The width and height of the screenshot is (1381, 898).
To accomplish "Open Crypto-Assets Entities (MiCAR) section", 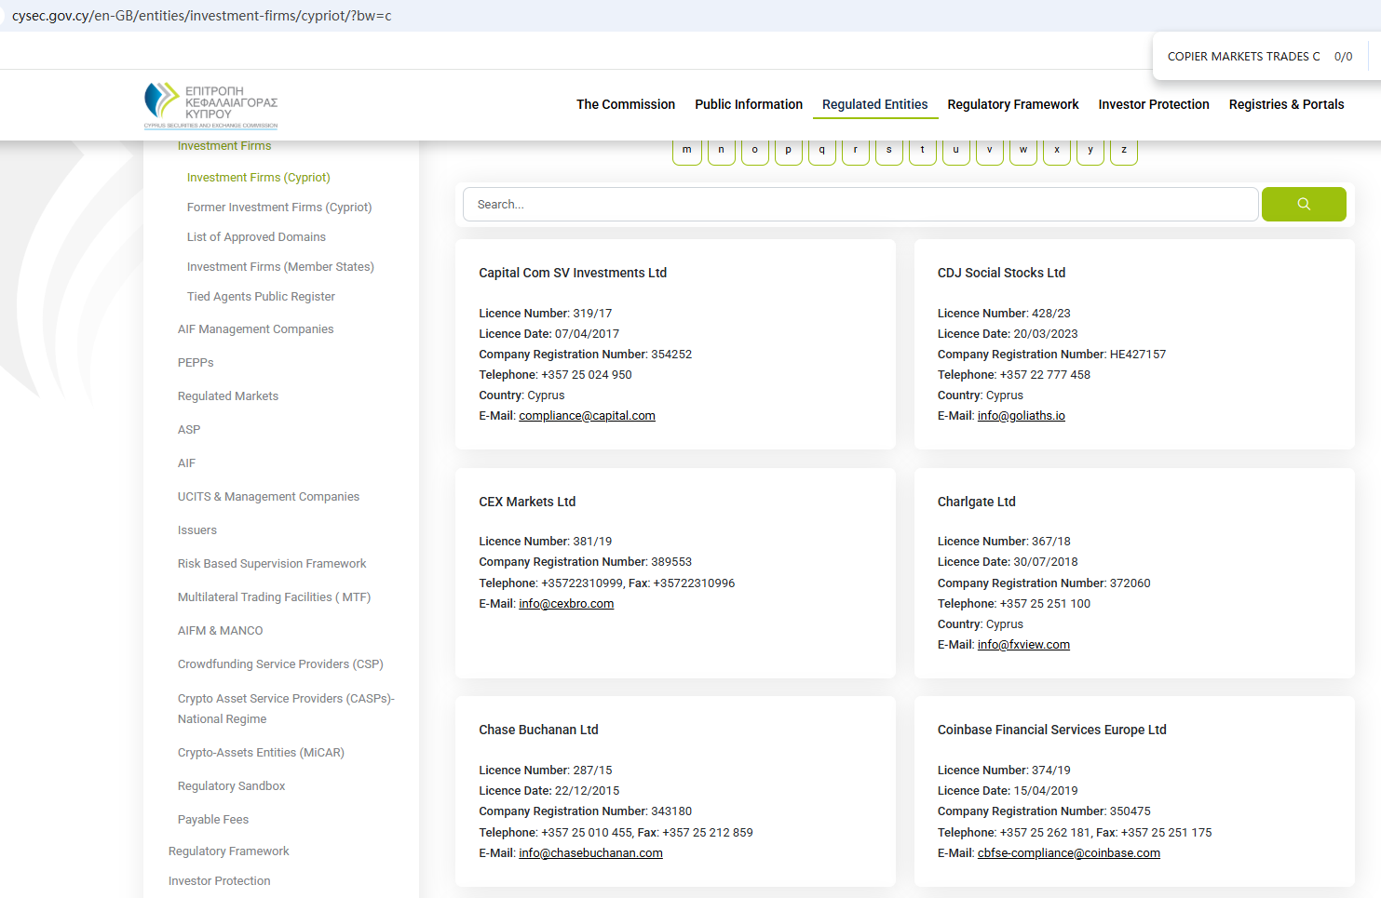I will point(261,753).
